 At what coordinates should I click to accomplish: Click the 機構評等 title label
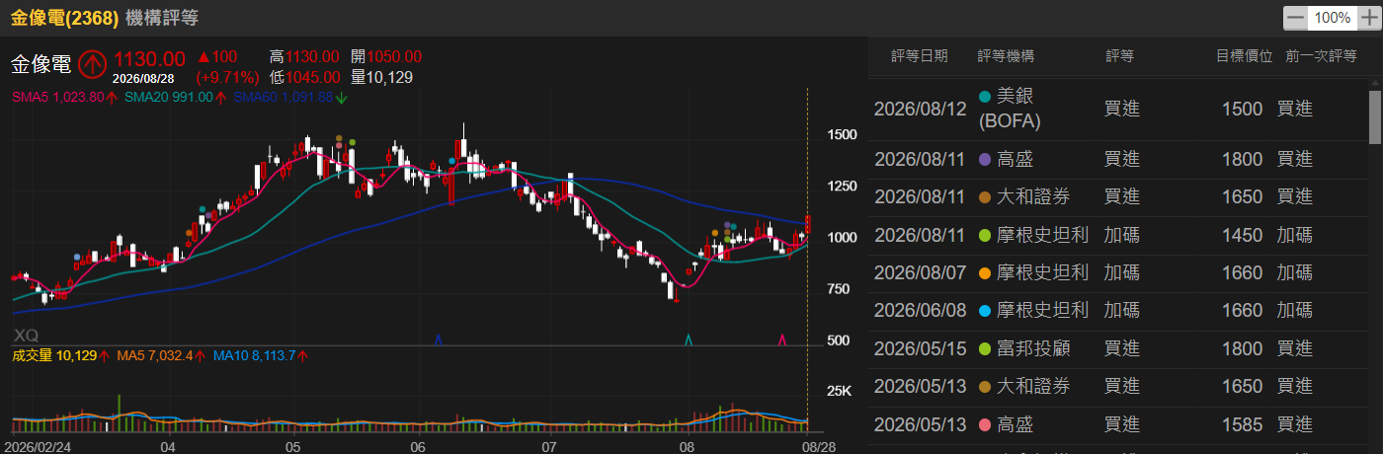click(160, 18)
